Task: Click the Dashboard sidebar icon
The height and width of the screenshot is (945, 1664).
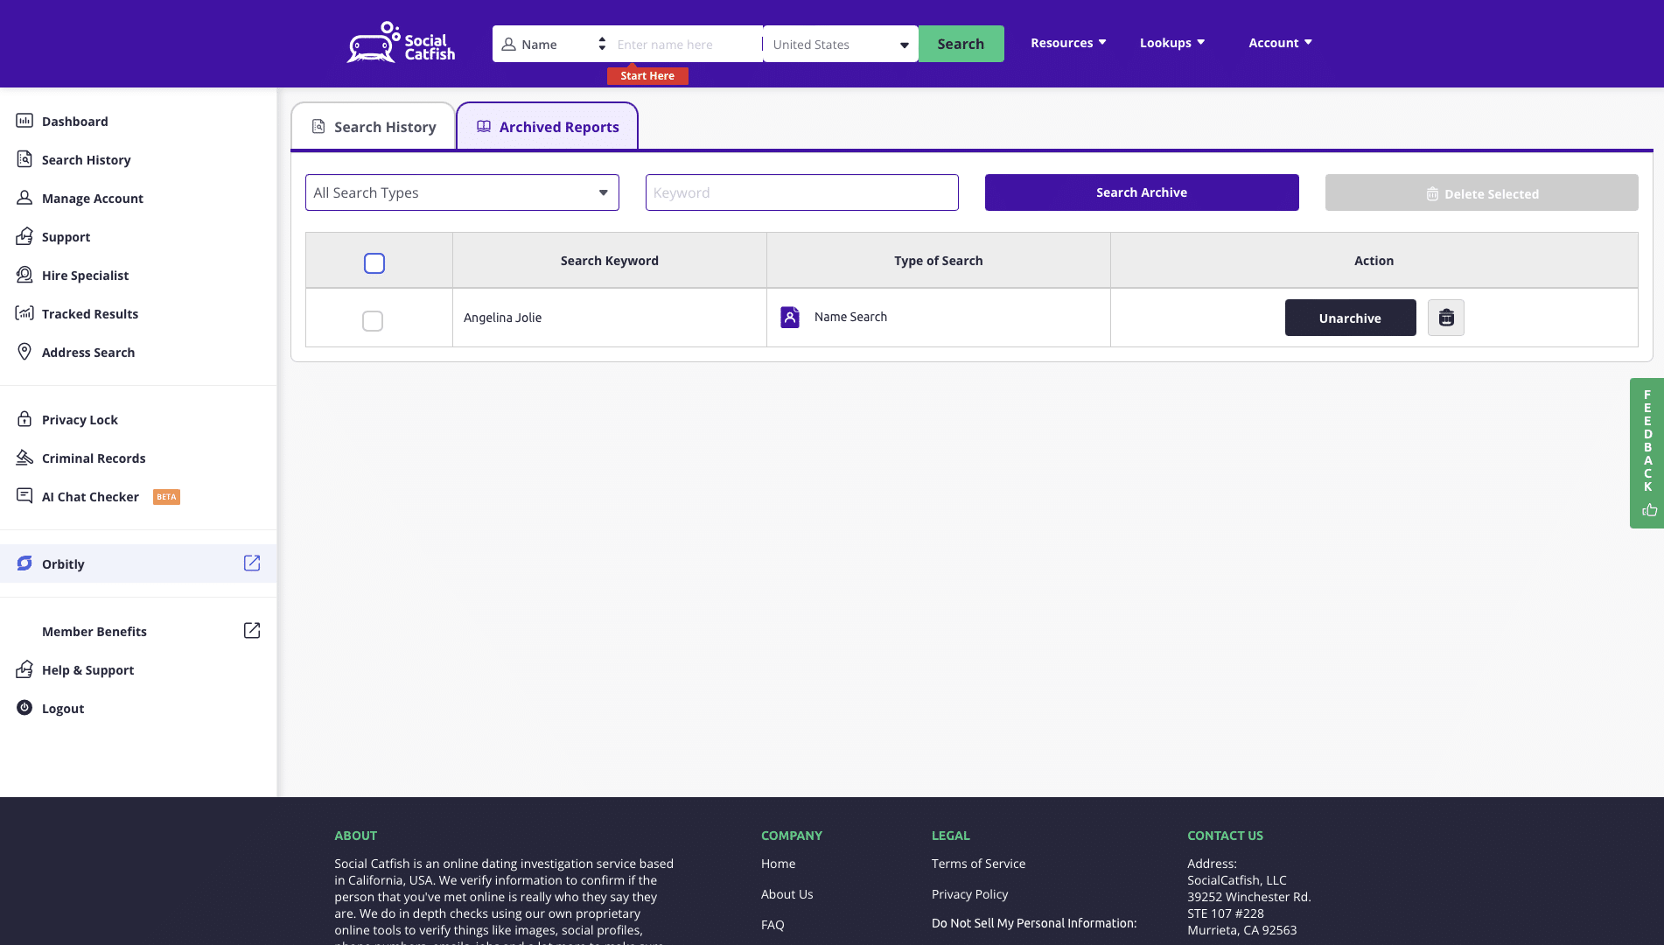Action: click(x=24, y=121)
